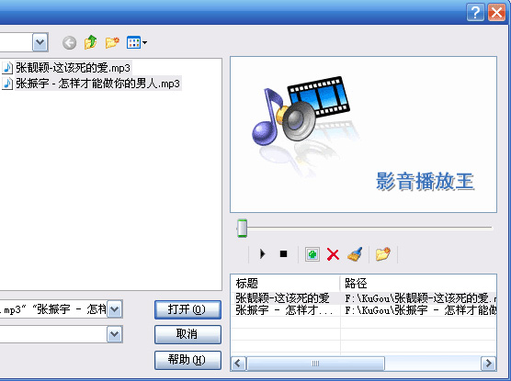Select playlist row 张振宇 - 怎样才...
This screenshot has height=381, width=511.
(363, 310)
